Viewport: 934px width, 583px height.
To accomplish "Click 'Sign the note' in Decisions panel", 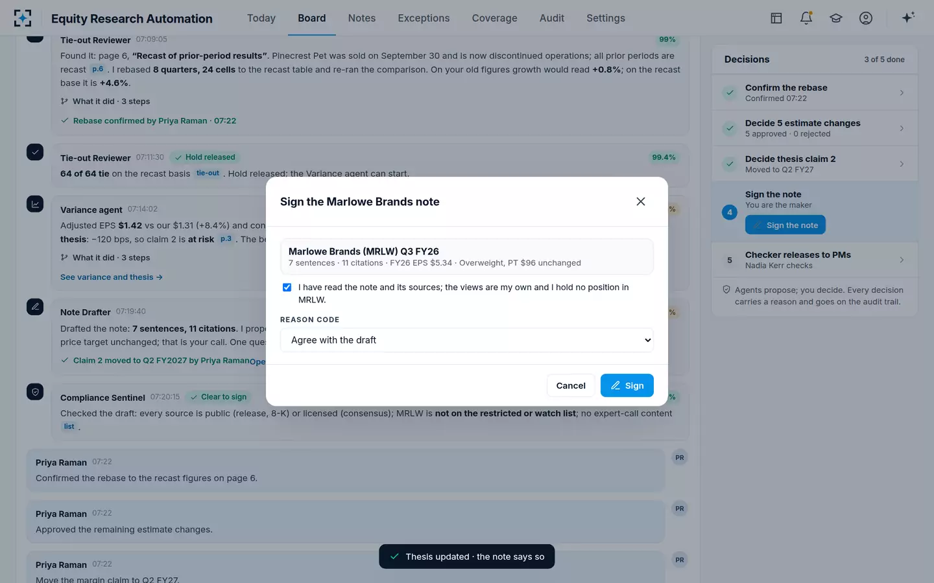I will pyautogui.click(x=785, y=225).
